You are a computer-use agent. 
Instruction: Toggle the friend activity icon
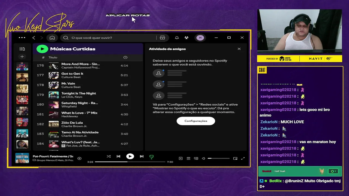pyautogui.click(x=186, y=38)
